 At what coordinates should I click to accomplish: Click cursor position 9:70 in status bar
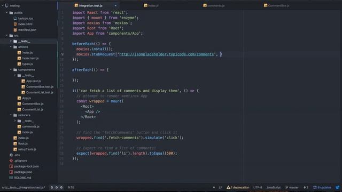click(71, 187)
